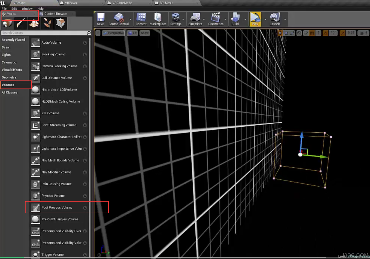Toggle translate-objects transform mode in viewport

(x=280, y=33)
